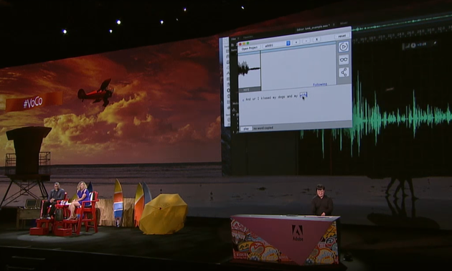Click the circular play icon in VoCo sidebar
This screenshot has width=452, height=271.
[344, 47]
